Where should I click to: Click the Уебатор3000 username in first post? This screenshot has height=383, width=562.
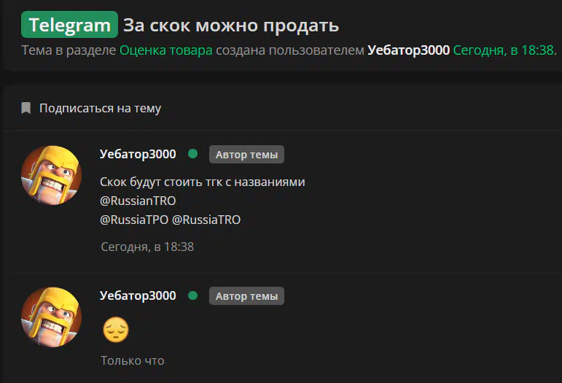tap(138, 154)
